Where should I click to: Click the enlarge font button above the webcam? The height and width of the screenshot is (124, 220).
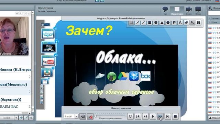coord(24,13)
